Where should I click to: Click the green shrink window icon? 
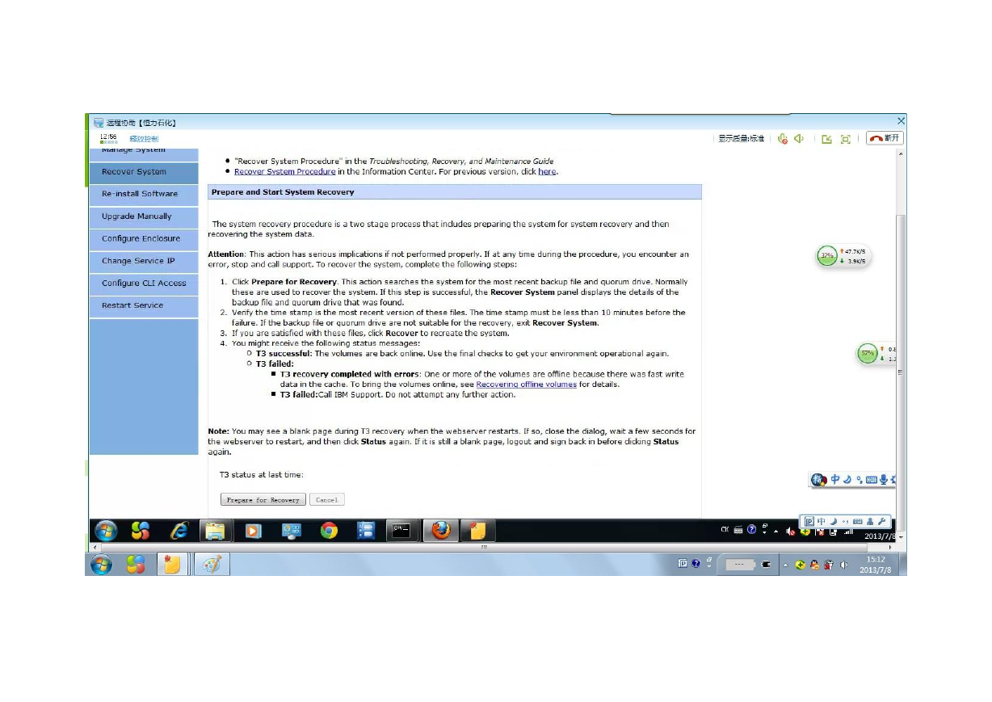[x=826, y=139]
